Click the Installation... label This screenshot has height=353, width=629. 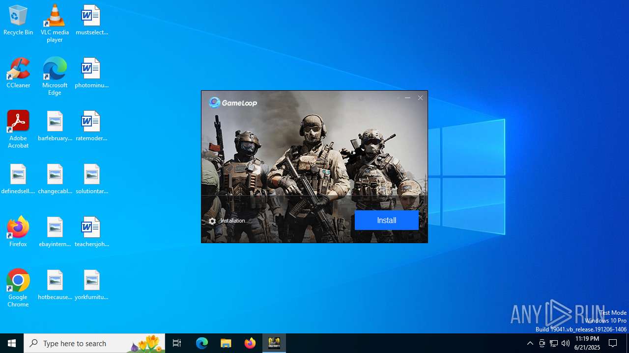234,221
